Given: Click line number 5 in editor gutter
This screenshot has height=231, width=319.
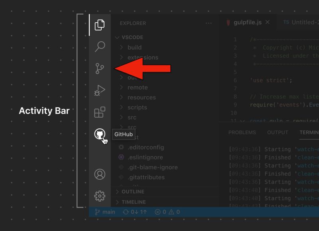Looking at the screenshot, I should (x=235, y=72).
